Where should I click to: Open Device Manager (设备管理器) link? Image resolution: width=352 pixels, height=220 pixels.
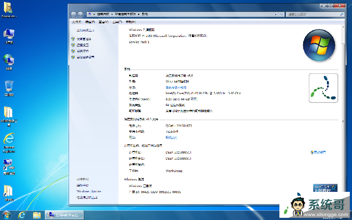(84, 39)
